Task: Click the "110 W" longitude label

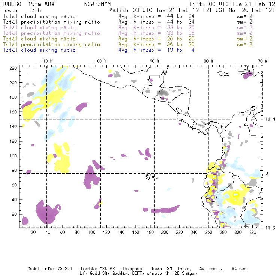Action: [47, 61]
